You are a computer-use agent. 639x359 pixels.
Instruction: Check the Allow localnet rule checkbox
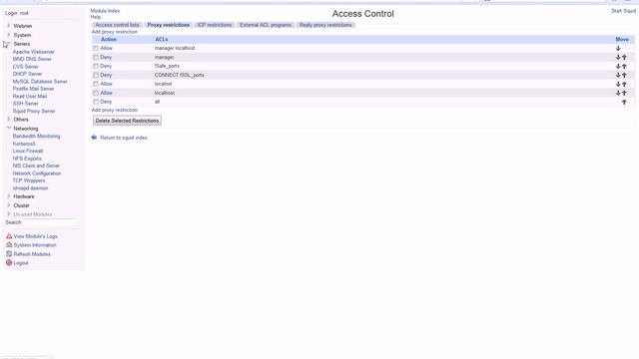[x=96, y=84]
